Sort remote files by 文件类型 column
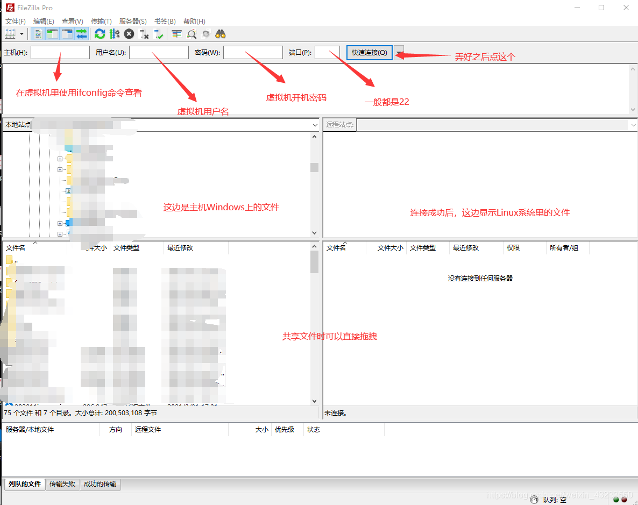The height and width of the screenshot is (505, 638). 428,247
